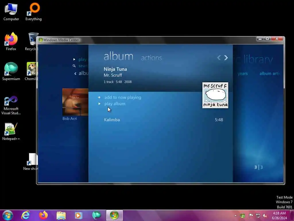Click the Windows Media Center taskbar button
This screenshot has height=221, width=294.
click(114, 215)
